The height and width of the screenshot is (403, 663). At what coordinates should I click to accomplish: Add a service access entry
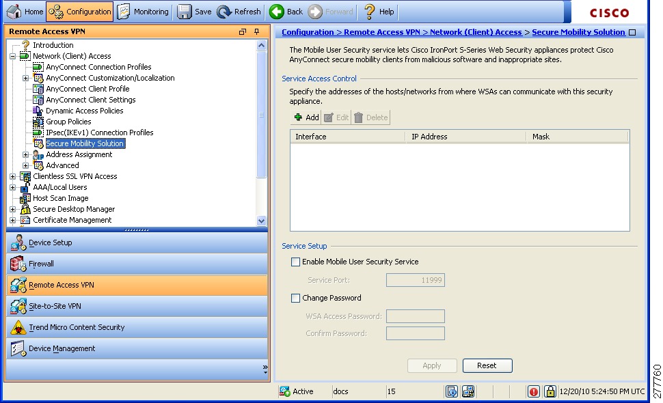click(x=306, y=117)
